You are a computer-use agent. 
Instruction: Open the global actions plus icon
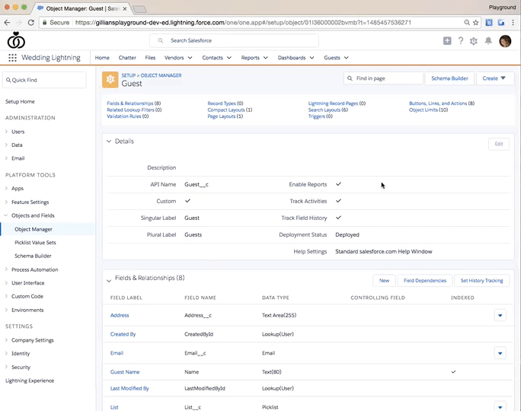pos(447,41)
